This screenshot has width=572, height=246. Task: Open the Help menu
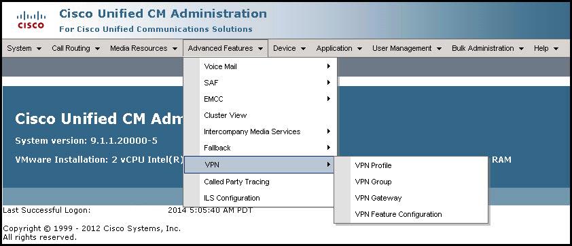(546, 48)
